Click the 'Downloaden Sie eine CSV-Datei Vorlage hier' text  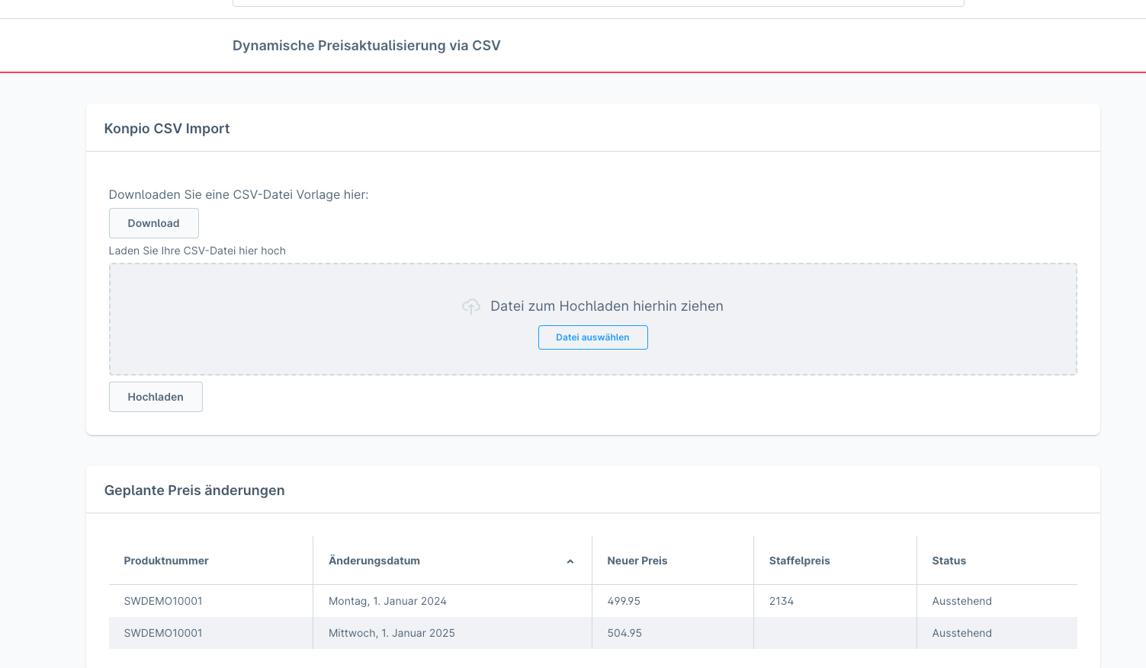tap(239, 195)
